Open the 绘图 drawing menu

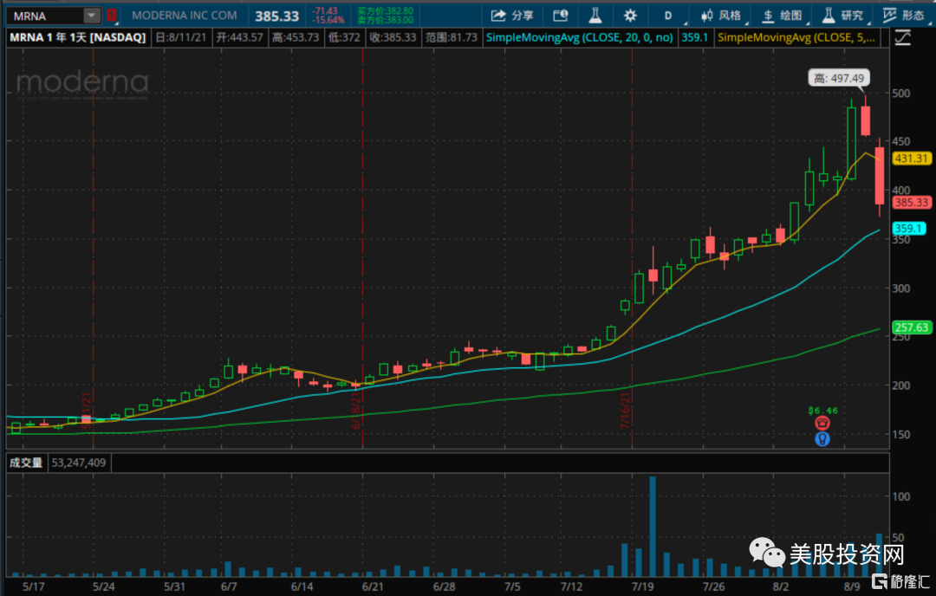781,16
